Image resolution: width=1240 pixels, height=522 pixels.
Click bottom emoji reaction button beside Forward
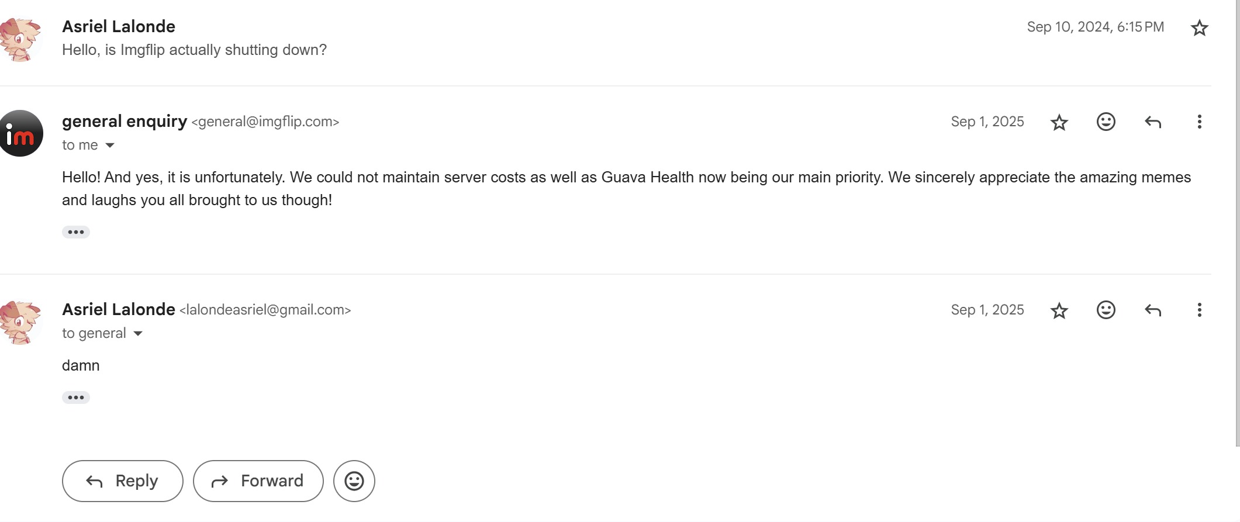[354, 481]
